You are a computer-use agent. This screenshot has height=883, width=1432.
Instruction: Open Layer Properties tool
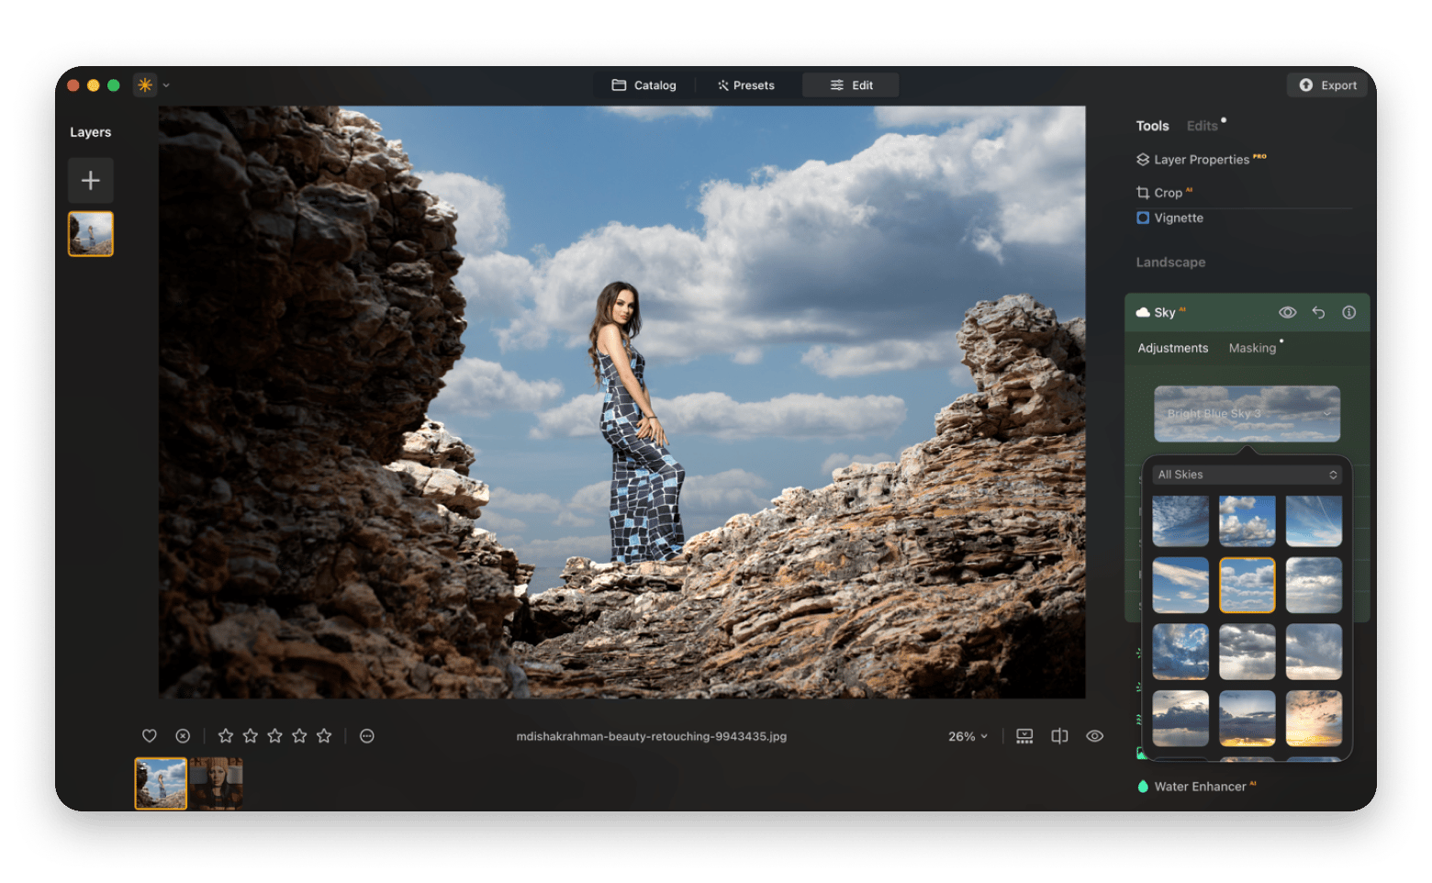pyautogui.click(x=1201, y=160)
